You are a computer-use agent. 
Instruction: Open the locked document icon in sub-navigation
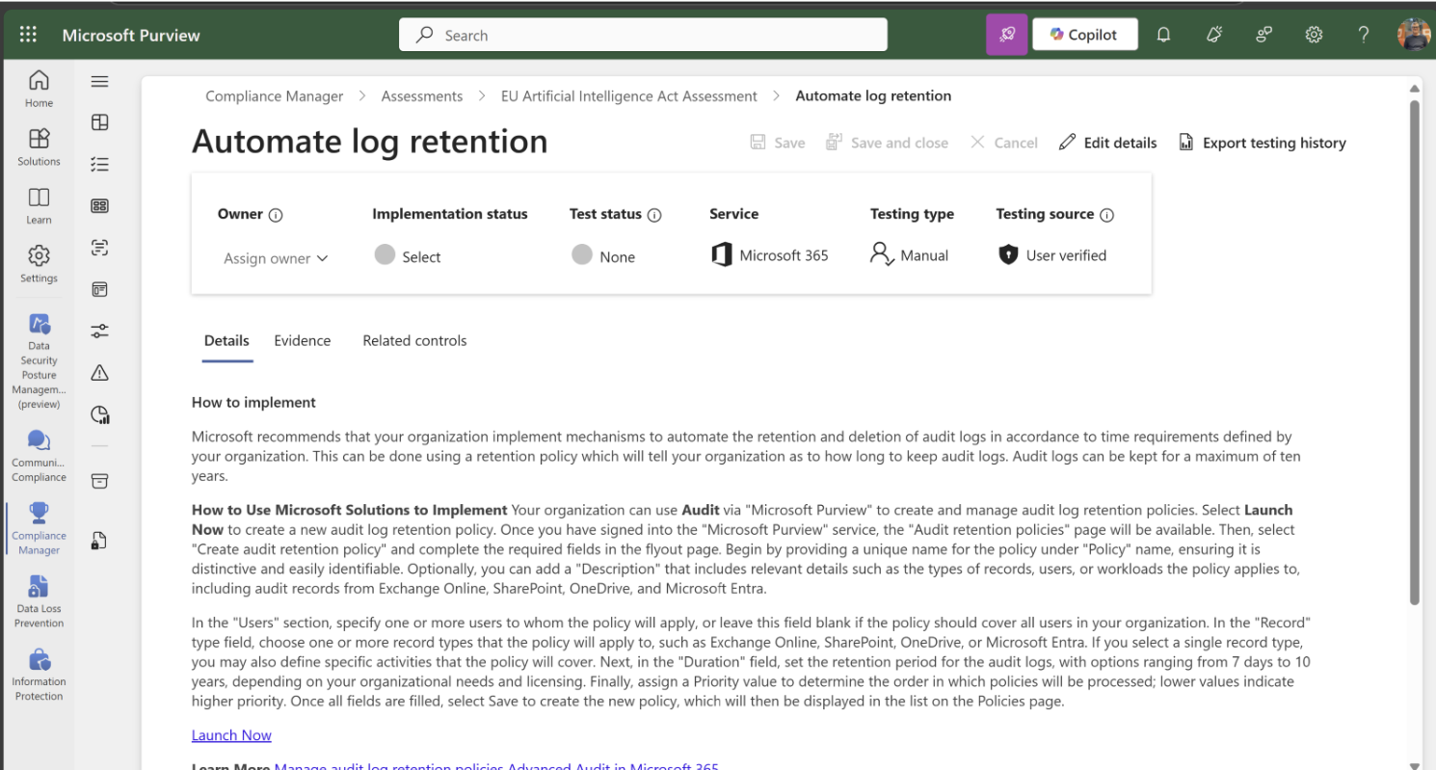[99, 541]
